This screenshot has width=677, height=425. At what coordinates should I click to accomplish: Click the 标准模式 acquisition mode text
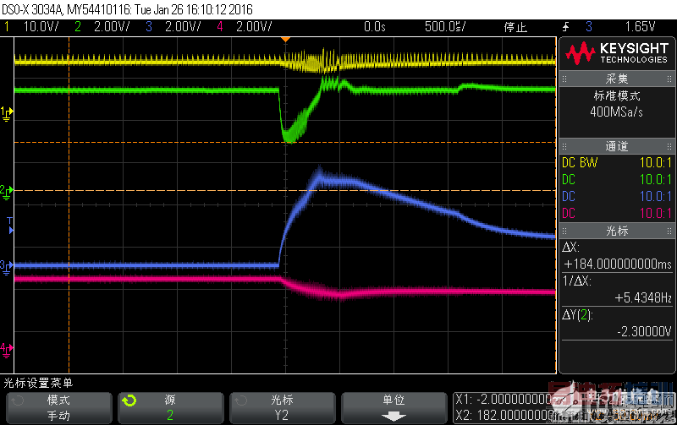[x=617, y=95]
